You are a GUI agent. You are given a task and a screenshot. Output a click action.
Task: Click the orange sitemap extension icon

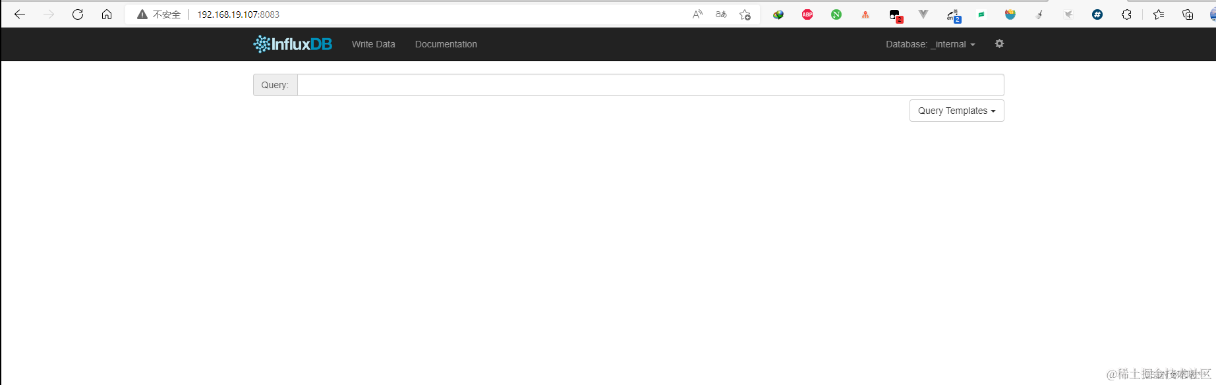tap(865, 14)
